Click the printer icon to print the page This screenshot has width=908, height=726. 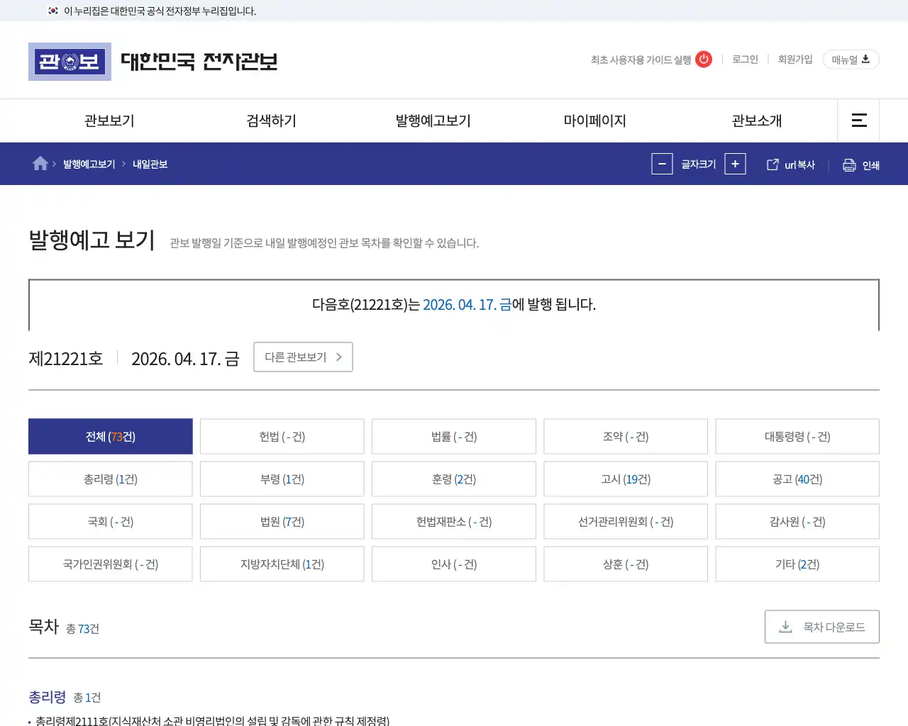(848, 164)
